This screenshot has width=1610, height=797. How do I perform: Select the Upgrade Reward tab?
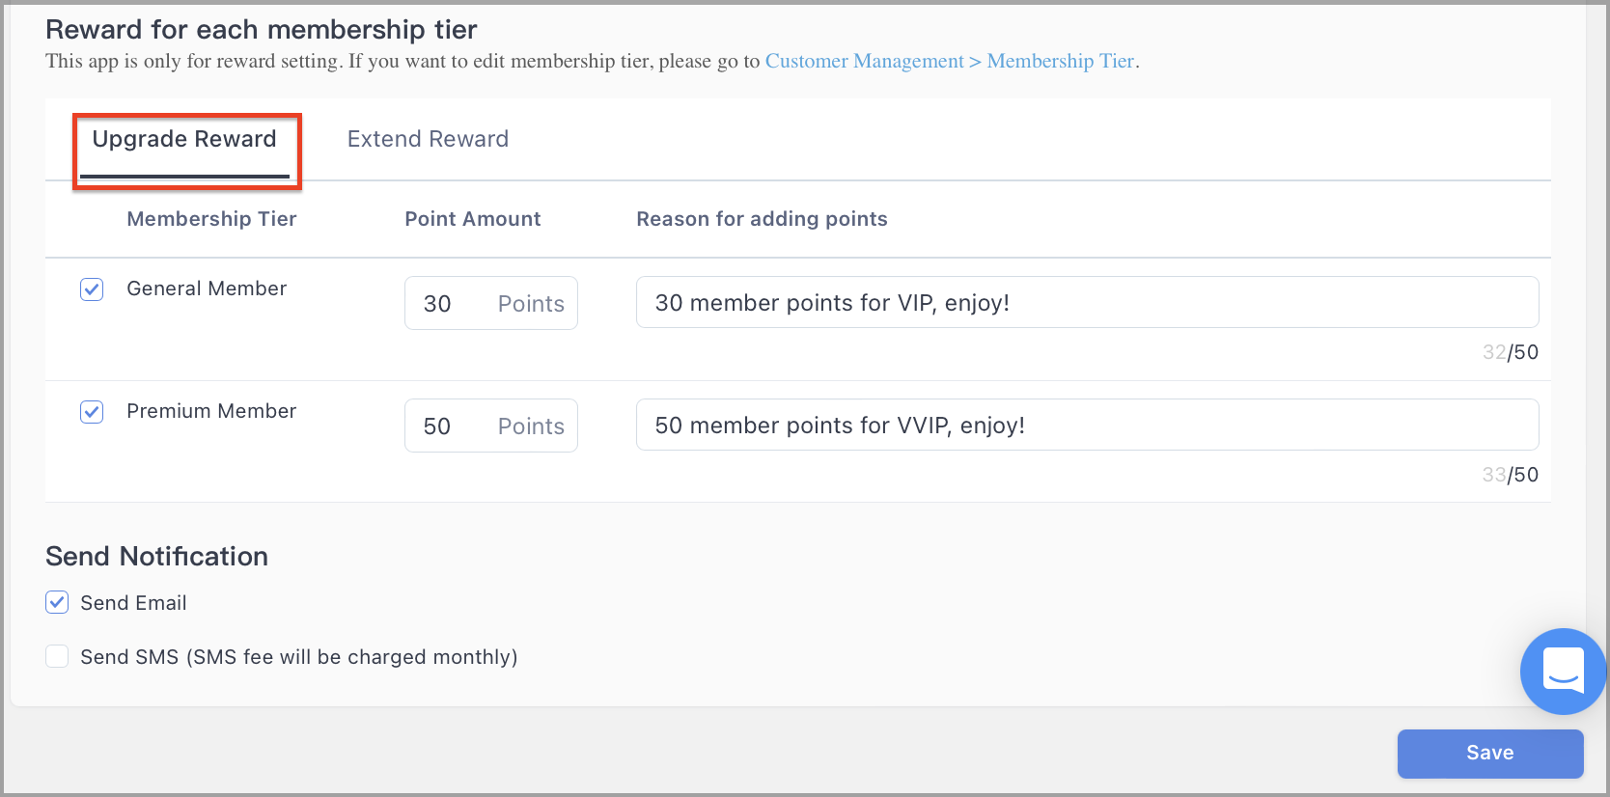tap(182, 139)
